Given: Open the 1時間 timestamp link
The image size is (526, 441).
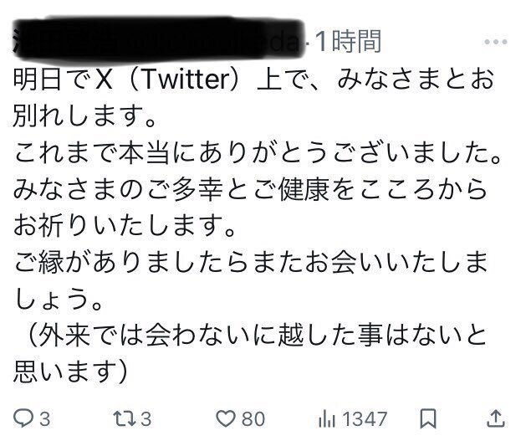Looking at the screenshot, I should (349, 41).
